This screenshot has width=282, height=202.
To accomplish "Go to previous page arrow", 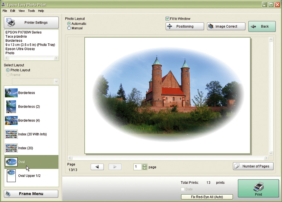I will (97, 167).
